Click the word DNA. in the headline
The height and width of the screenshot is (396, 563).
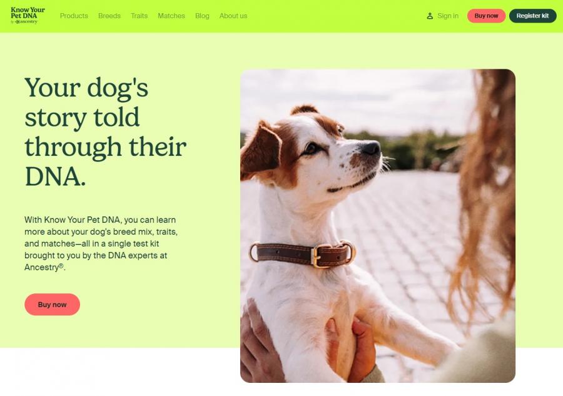pyautogui.click(x=55, y=176)
